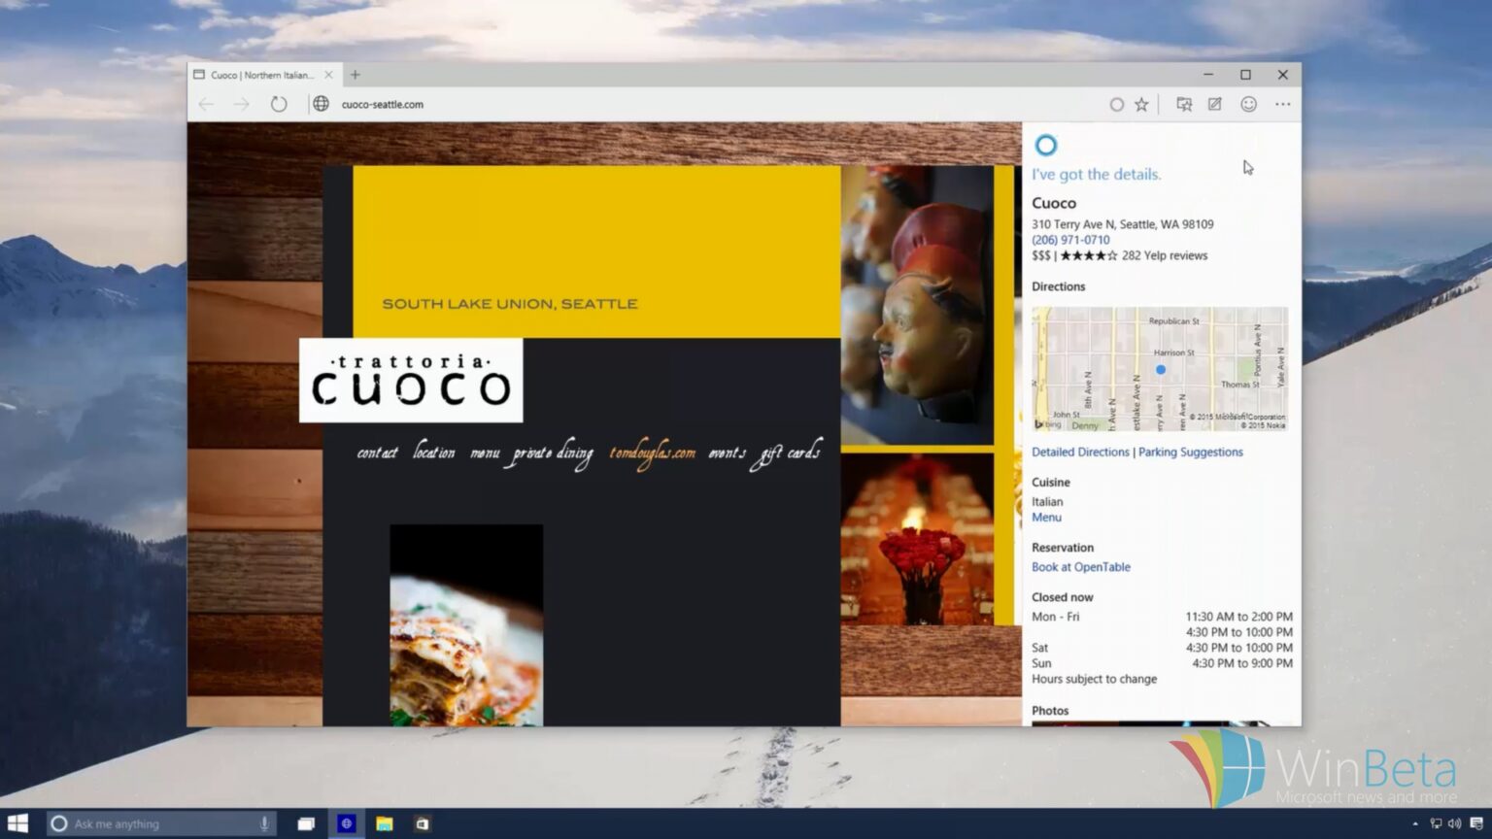Open the Hub favorites panel icon

tap(1183, 104)
